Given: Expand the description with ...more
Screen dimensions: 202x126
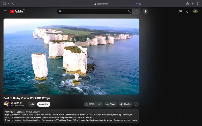Looking at the screenshot, I should tap(134, 120).
